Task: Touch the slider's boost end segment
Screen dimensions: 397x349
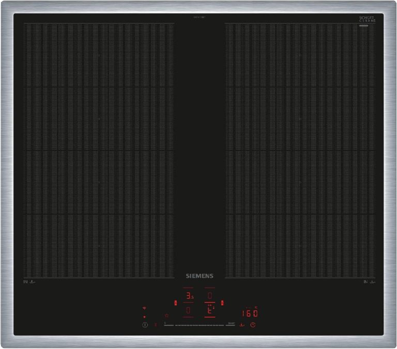Action: [x=231, y=325]
